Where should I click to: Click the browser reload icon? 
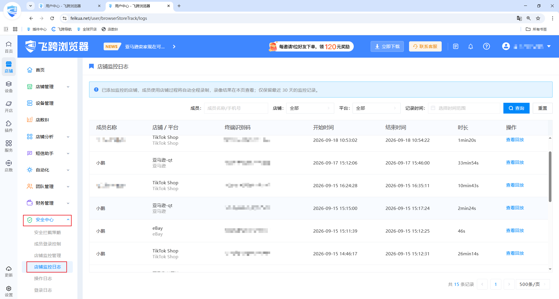[x=52, y=18]
